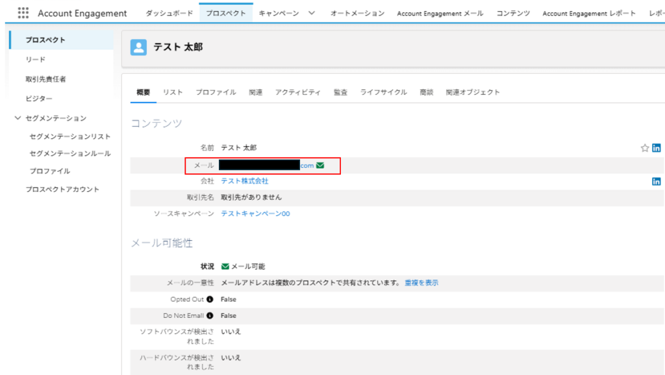Click the LinkedIn icon in the 名前 row

coord(656,148)
